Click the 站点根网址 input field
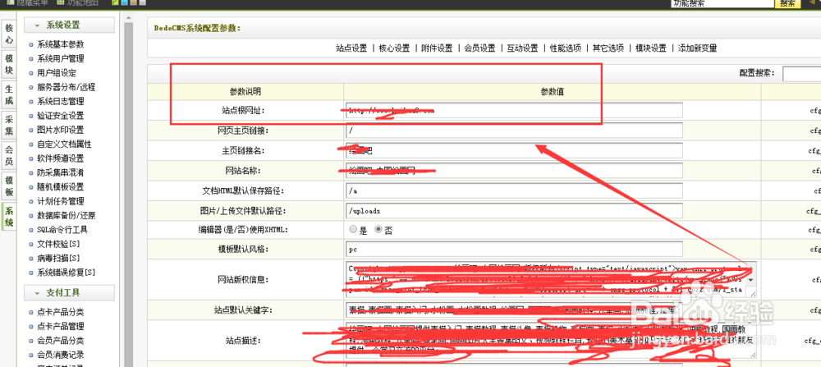This screenshot has height=367, width=821. click(x=514, y=111)
